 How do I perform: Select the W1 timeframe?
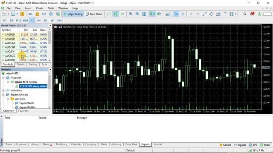tap(52, 20)
